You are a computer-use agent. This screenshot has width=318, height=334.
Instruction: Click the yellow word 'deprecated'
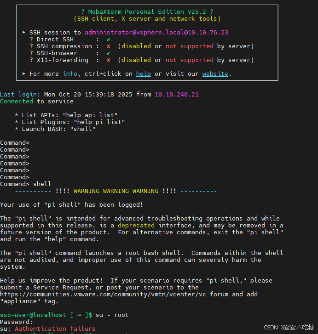(x=136, y=226)
